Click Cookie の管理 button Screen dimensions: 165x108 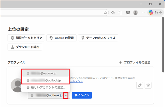(61, 38)
